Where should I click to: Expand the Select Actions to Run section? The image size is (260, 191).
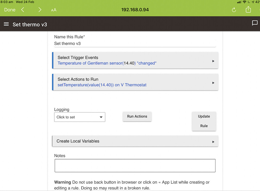click(135, 82)
